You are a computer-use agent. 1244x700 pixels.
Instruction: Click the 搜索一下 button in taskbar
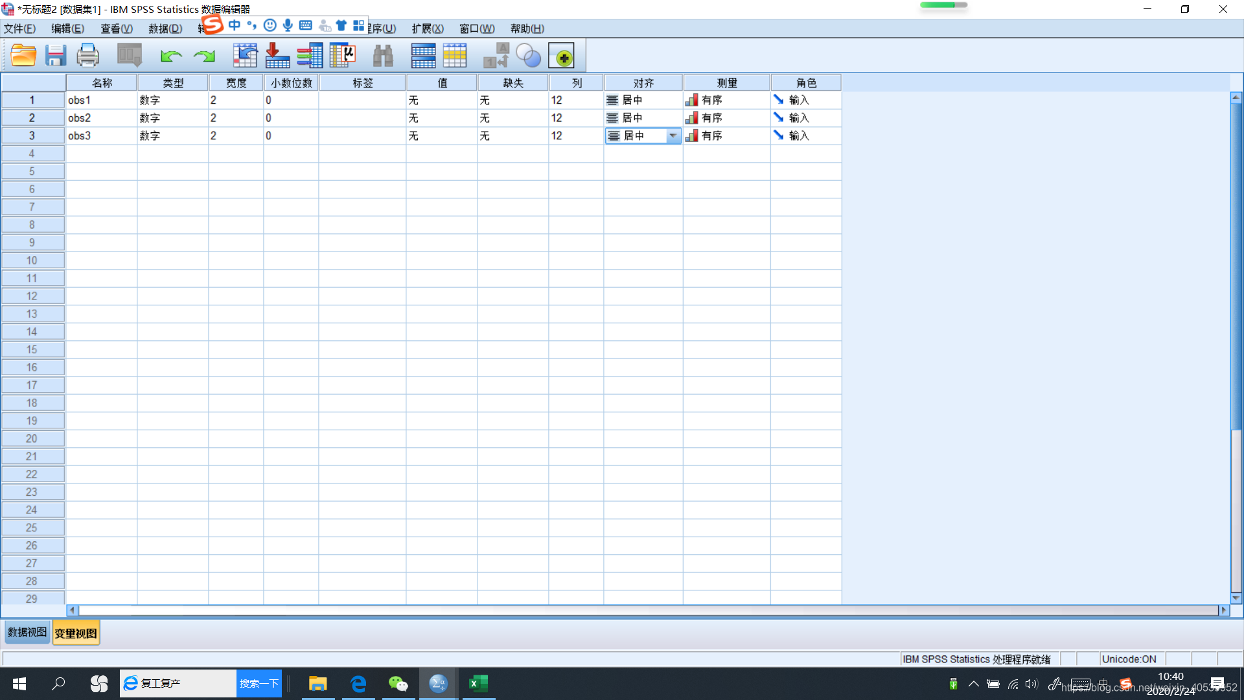tap(259, 683)
